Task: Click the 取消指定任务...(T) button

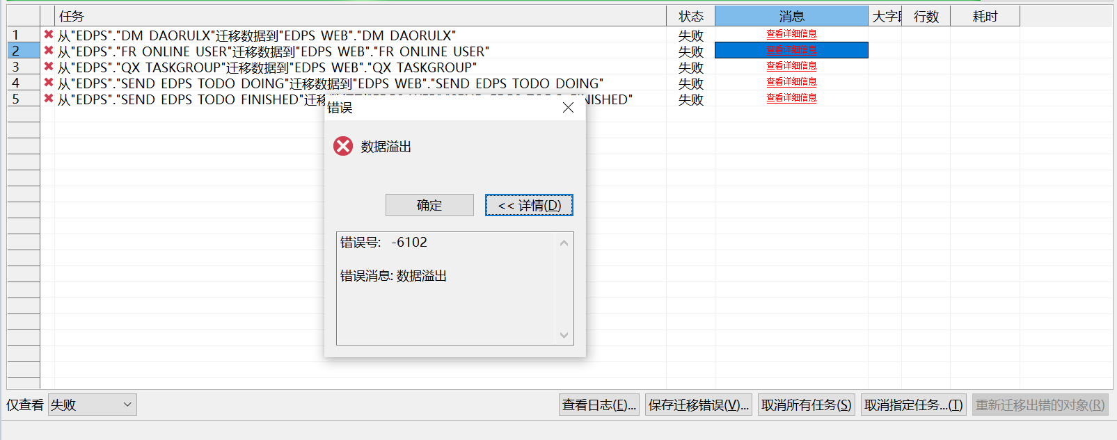Action: 914,405
